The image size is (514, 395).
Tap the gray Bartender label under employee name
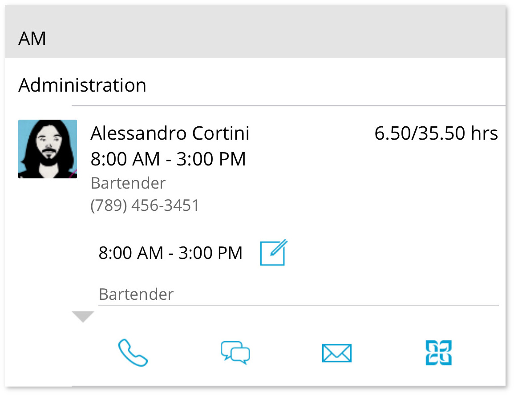point(128,183)
